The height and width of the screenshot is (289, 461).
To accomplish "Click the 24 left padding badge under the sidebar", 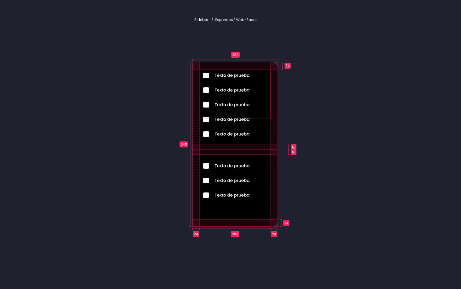I will point(196,234).
